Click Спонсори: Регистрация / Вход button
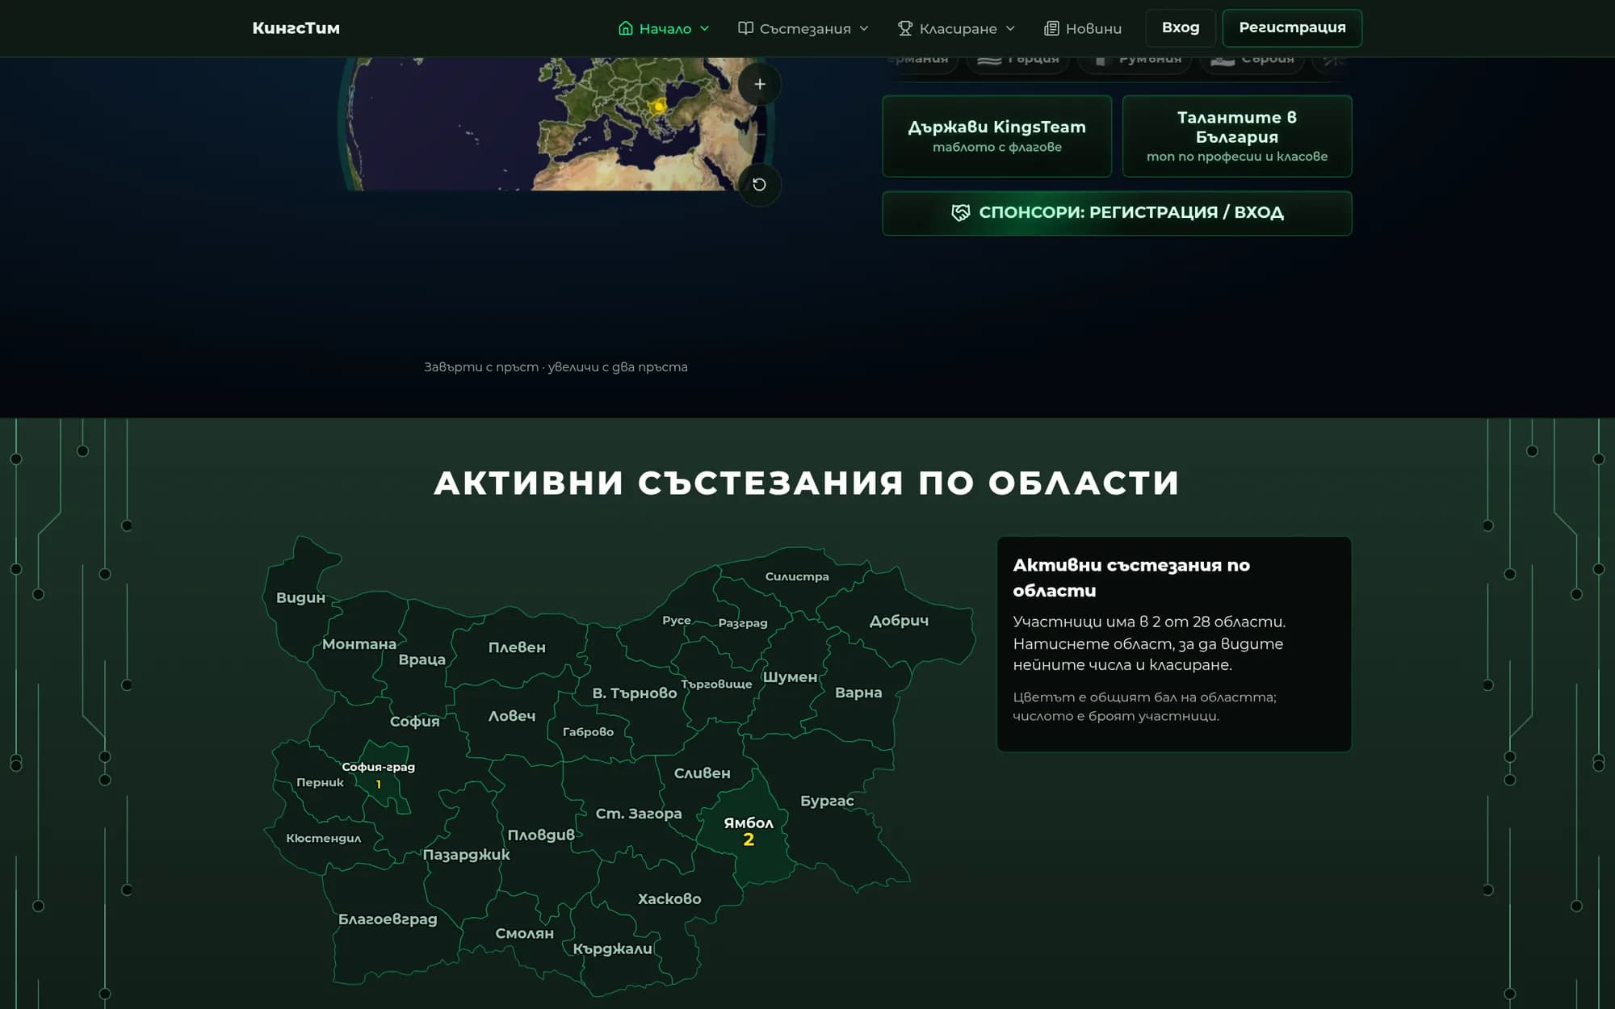 1117,213
